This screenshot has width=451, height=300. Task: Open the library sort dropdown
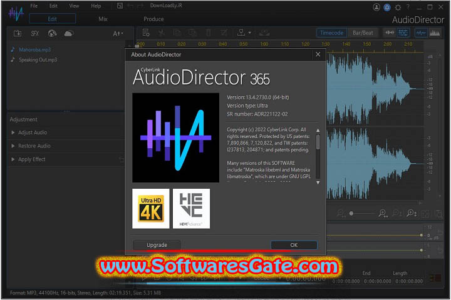[x=118, y=34]
